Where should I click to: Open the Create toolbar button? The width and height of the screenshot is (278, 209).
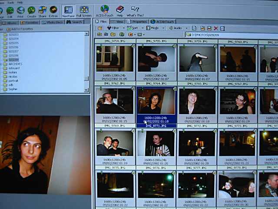click(32, 12)
